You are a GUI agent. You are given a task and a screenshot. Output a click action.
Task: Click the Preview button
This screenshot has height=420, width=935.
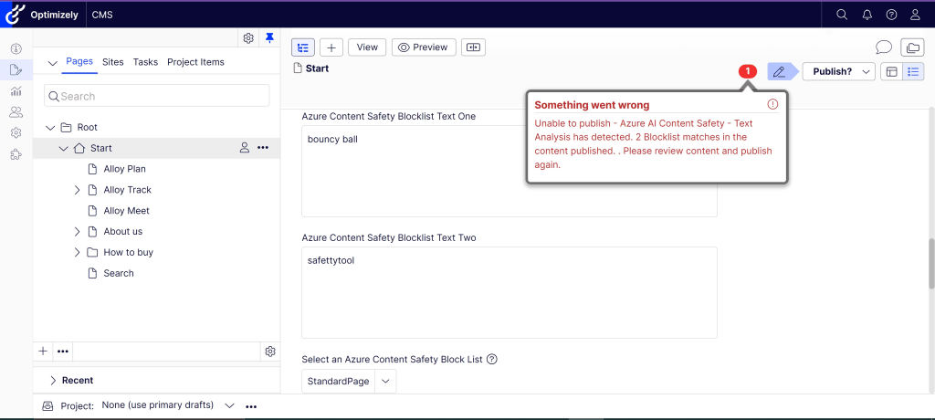pos(424,47)
